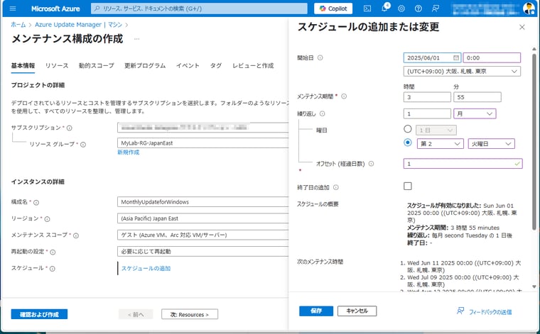Show info tooltip for 繰り返し
Image resolution: width=540 pixels, height=334 pixels.
[322, 113]
